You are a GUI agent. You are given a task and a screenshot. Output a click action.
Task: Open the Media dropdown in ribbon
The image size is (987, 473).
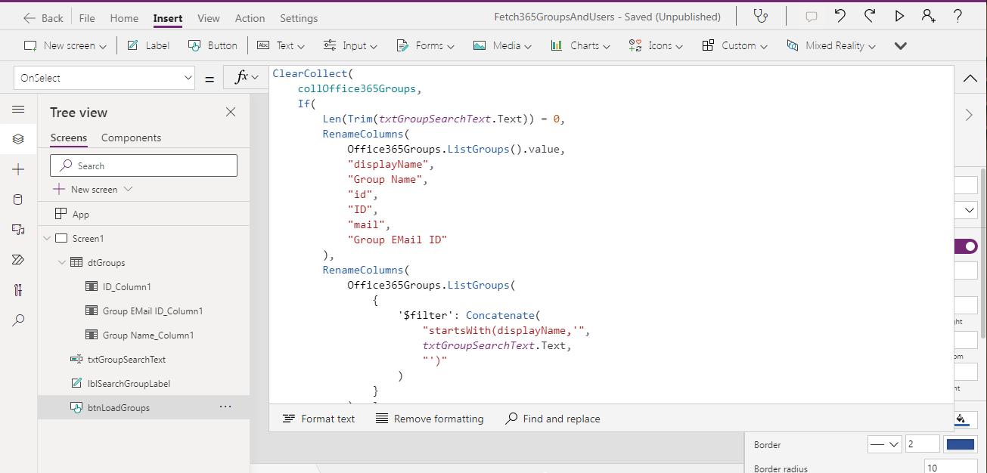[502, 45]
